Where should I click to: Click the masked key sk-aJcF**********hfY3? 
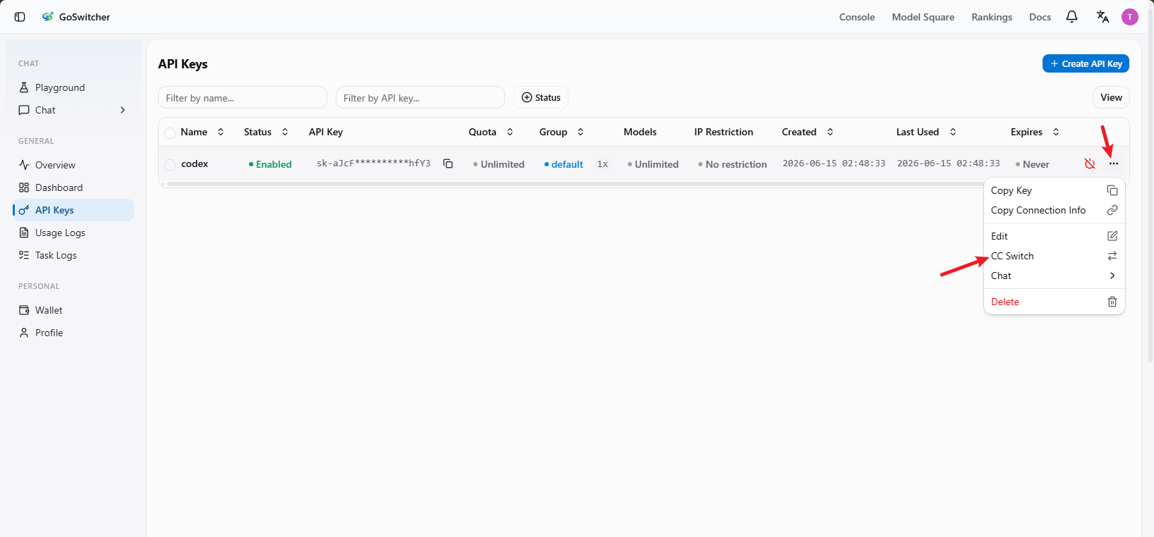click(x=373, y=163)
